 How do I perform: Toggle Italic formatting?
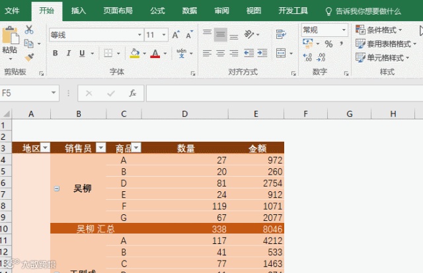tap(69, 53)
